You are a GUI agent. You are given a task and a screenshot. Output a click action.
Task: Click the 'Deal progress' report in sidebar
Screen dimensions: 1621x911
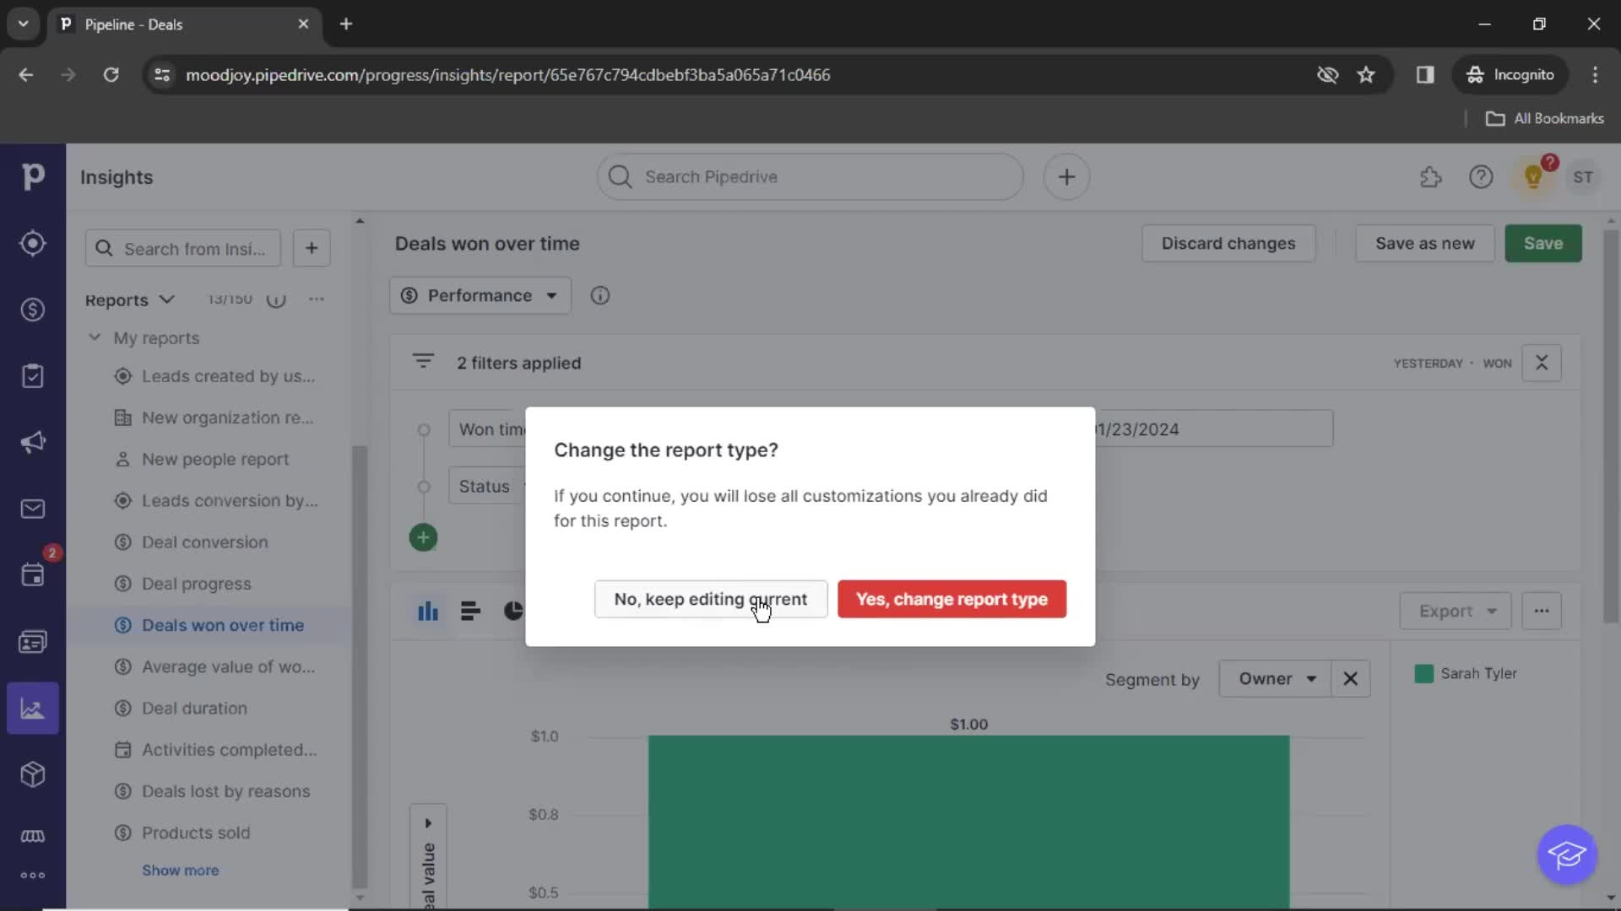click(x=196, y=583)
